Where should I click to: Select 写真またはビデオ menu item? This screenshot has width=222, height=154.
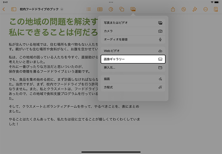point(133,23)
